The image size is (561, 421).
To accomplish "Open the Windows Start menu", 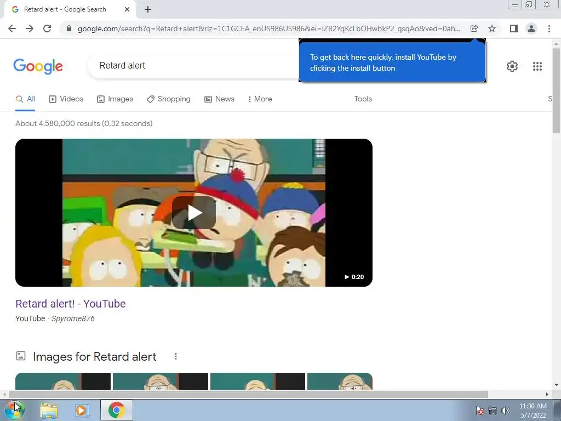I will [x=14, y=410].
